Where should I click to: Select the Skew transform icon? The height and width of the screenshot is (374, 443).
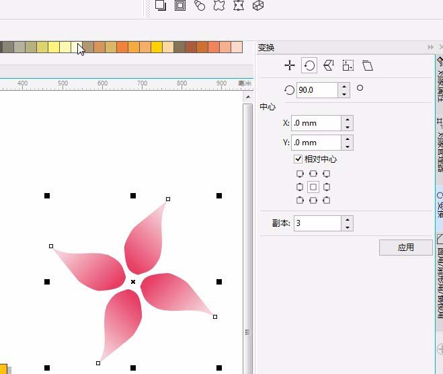point(368,65)
